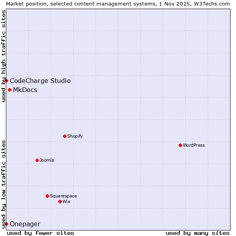236x236 pixels.
Task: Click the Joomla data point marker
Action: [37, 160]
